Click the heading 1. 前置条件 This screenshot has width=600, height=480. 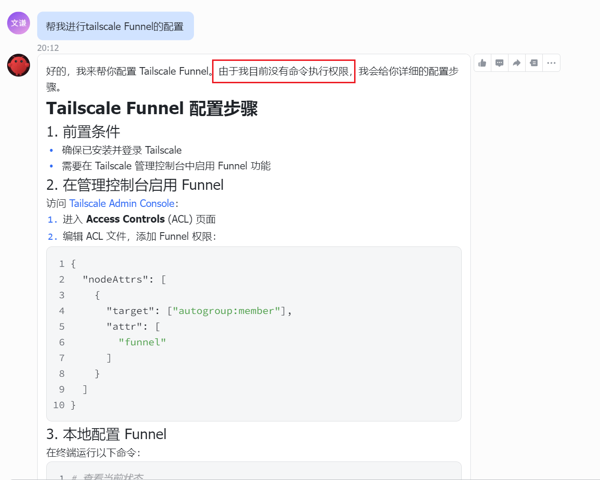pos(83,132)
